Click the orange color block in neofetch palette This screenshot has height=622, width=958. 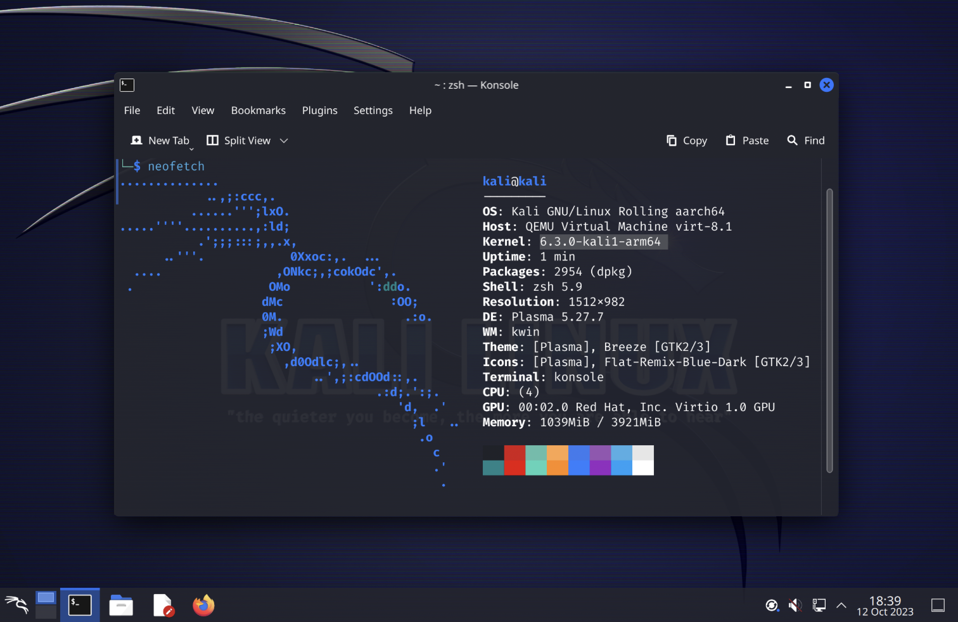coord(558,460)
